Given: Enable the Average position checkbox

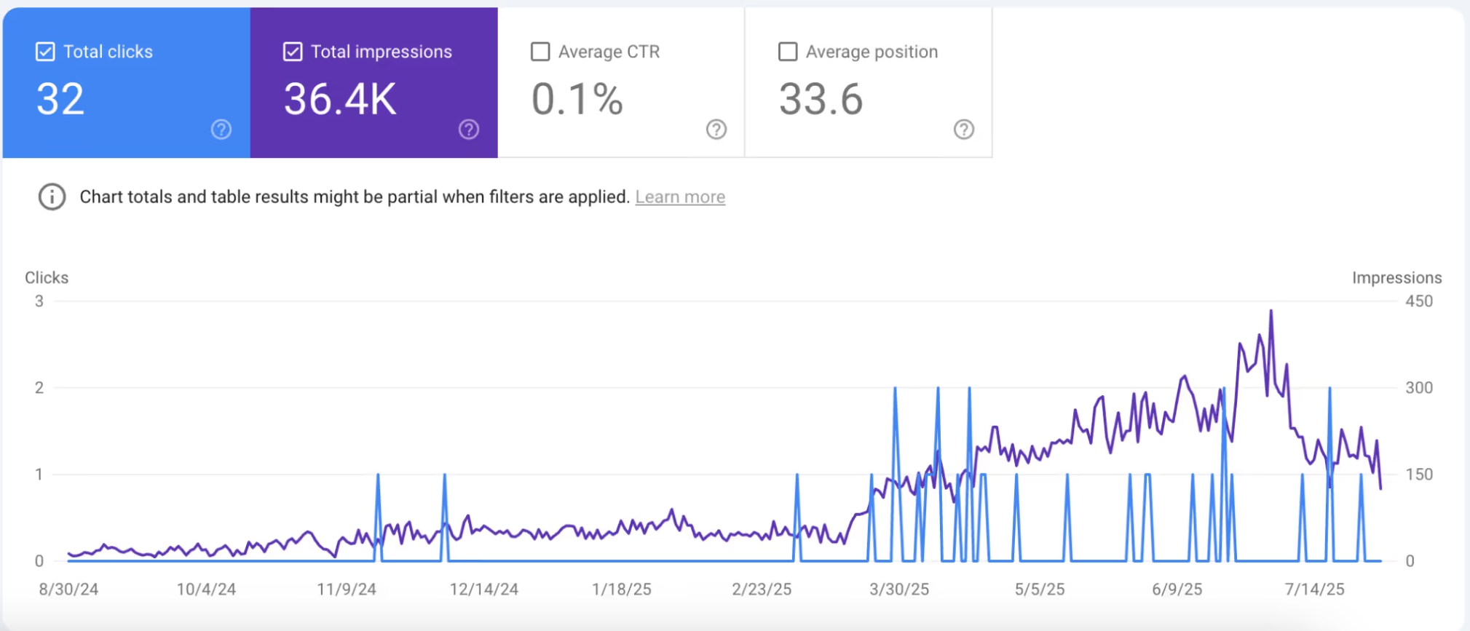Looking at the screenshot, I should tap(788, 52).
